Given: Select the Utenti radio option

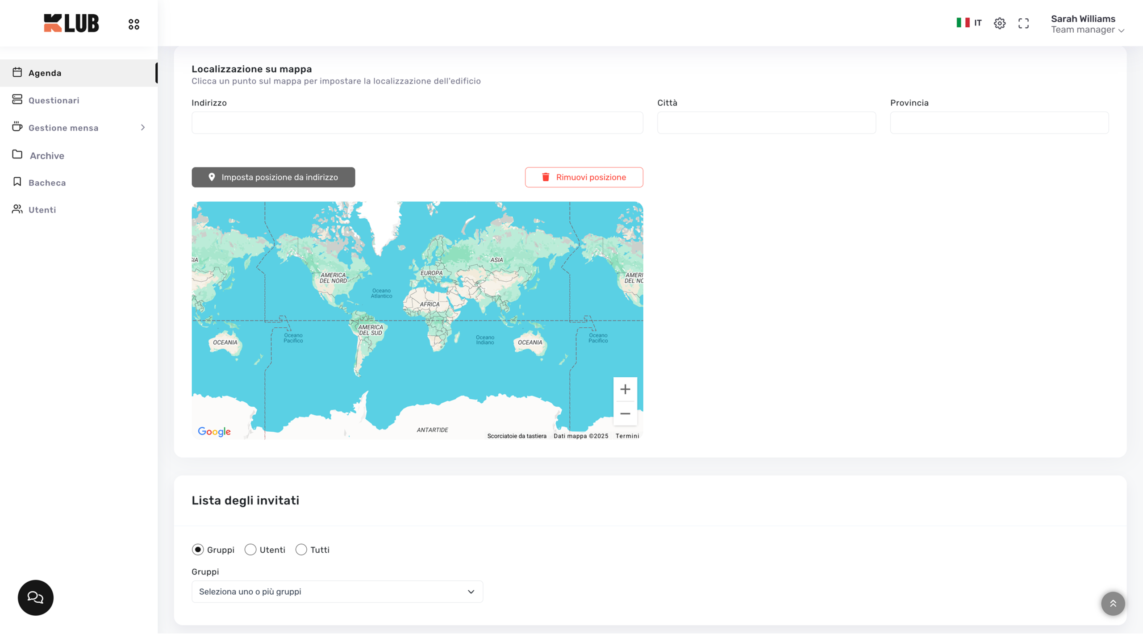Looking at the screenshot, I should point(250,550).
